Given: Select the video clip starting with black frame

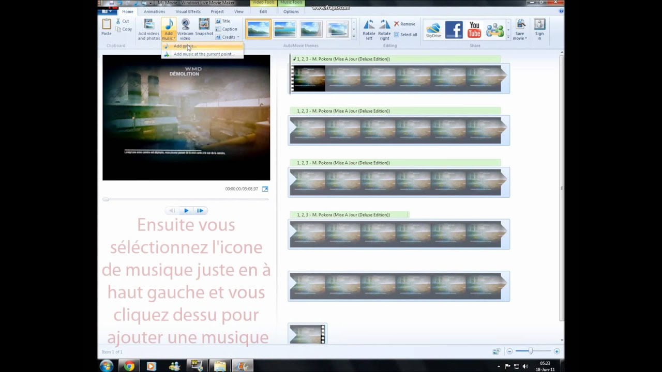Looking at the screenshot, I should [399, 78].
